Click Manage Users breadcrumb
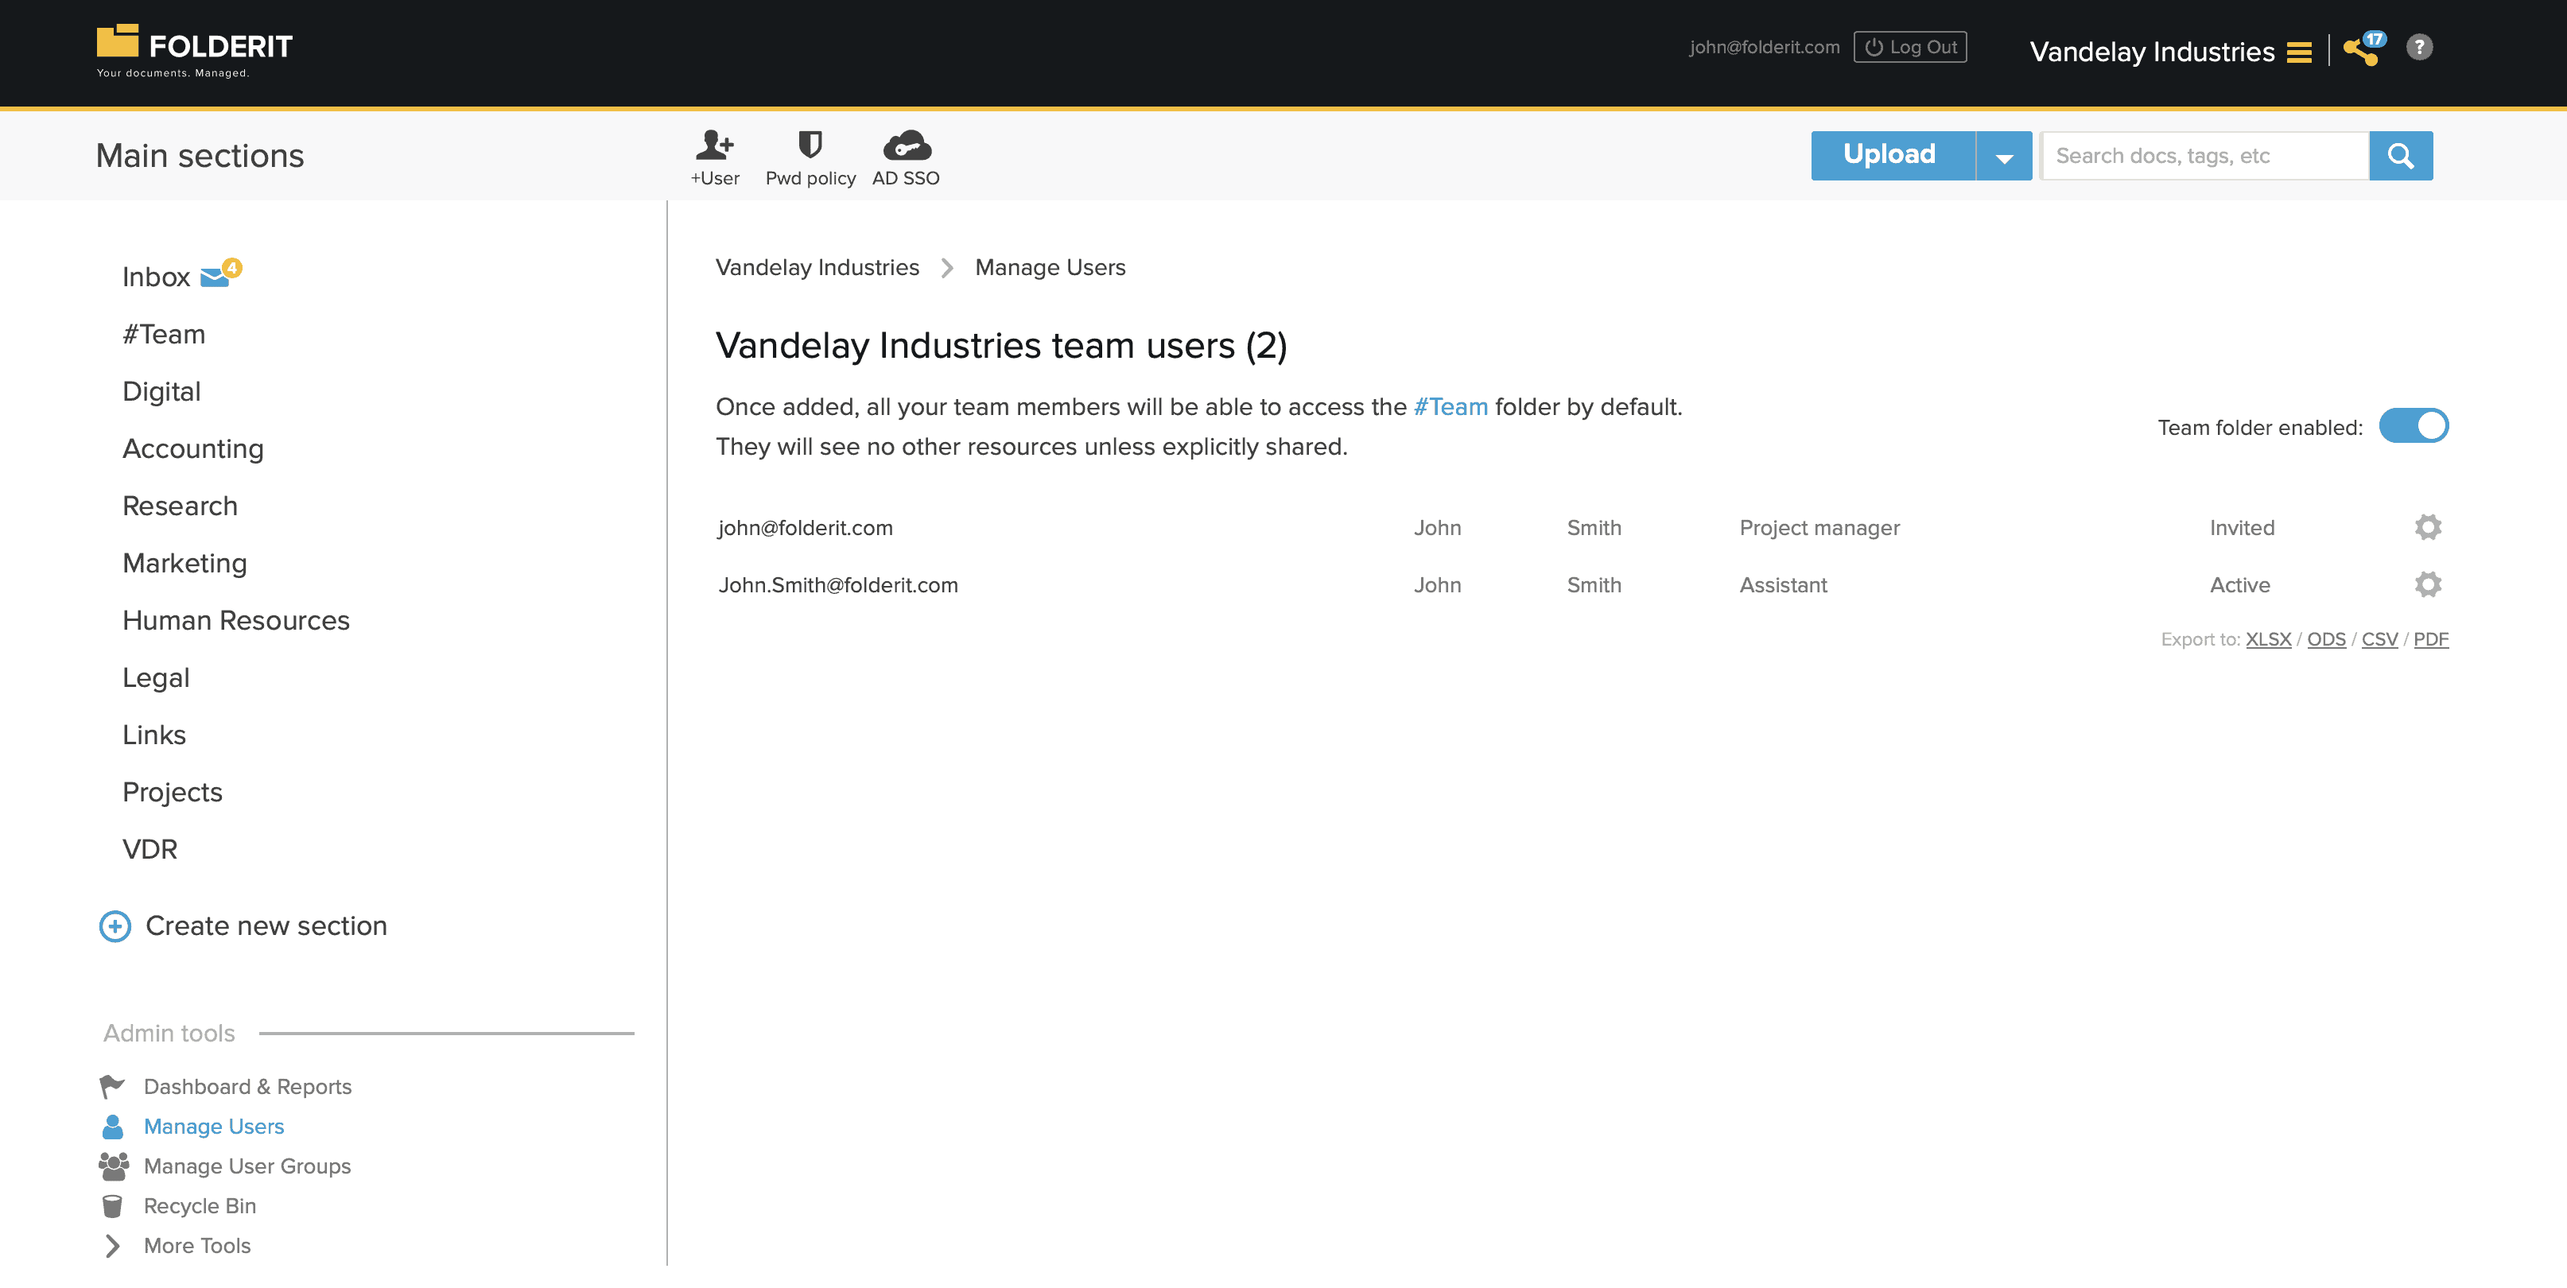 (1050, 267)
